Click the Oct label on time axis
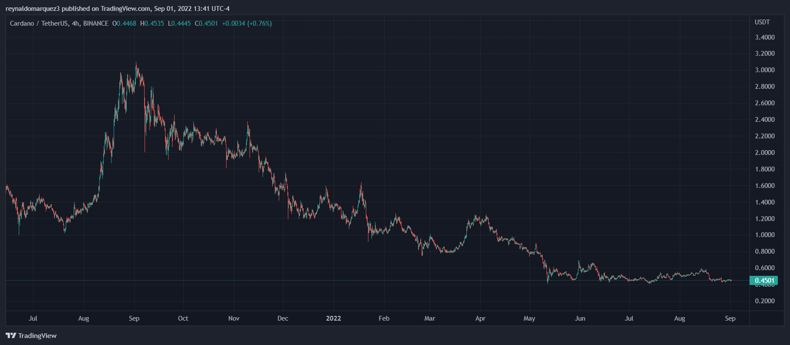Screen dimensions: 790x345 [x=183, y=318]
